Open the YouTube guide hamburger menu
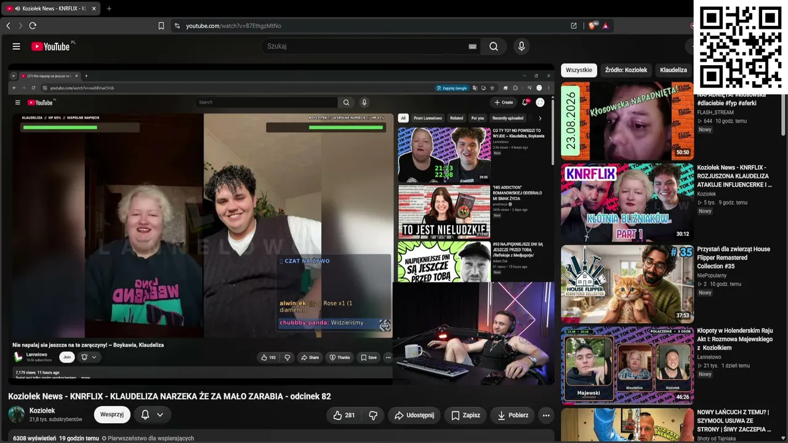 [17, 46]
